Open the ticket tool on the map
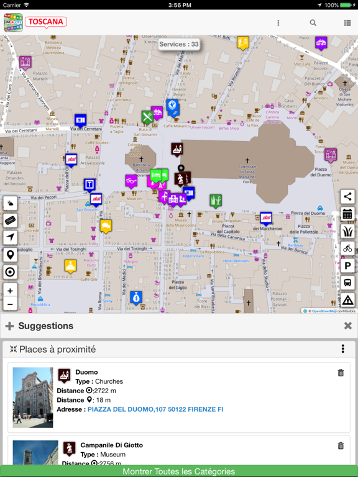The width and height of the screenshot is (358, 477). click(11, 220)
